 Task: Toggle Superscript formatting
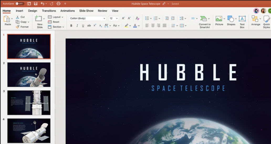[x=95, y=25]
